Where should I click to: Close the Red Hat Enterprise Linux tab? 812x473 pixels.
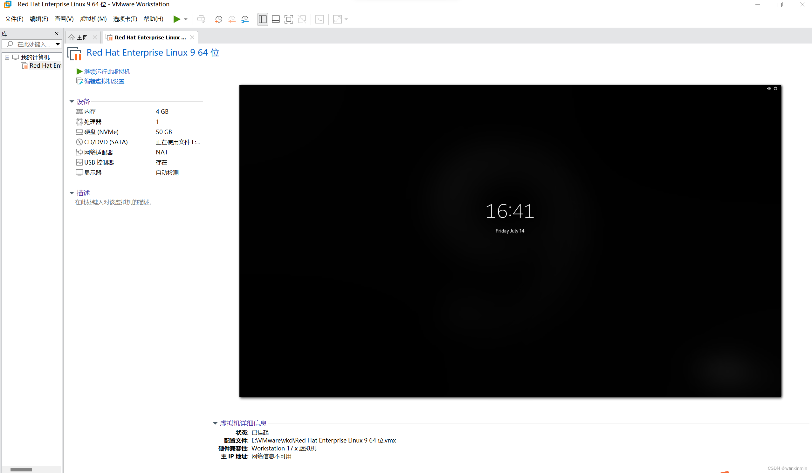click(192, 37)
